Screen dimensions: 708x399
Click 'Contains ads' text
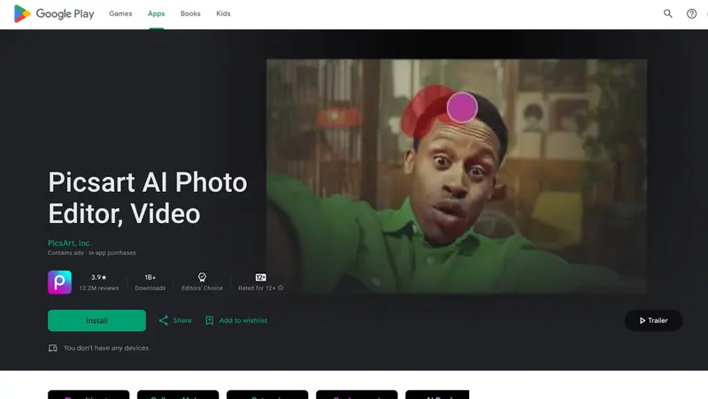pos(65,253)
